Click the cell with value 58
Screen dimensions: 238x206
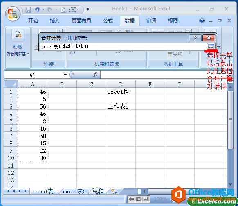pyautogui.click(x=32, y=136)
